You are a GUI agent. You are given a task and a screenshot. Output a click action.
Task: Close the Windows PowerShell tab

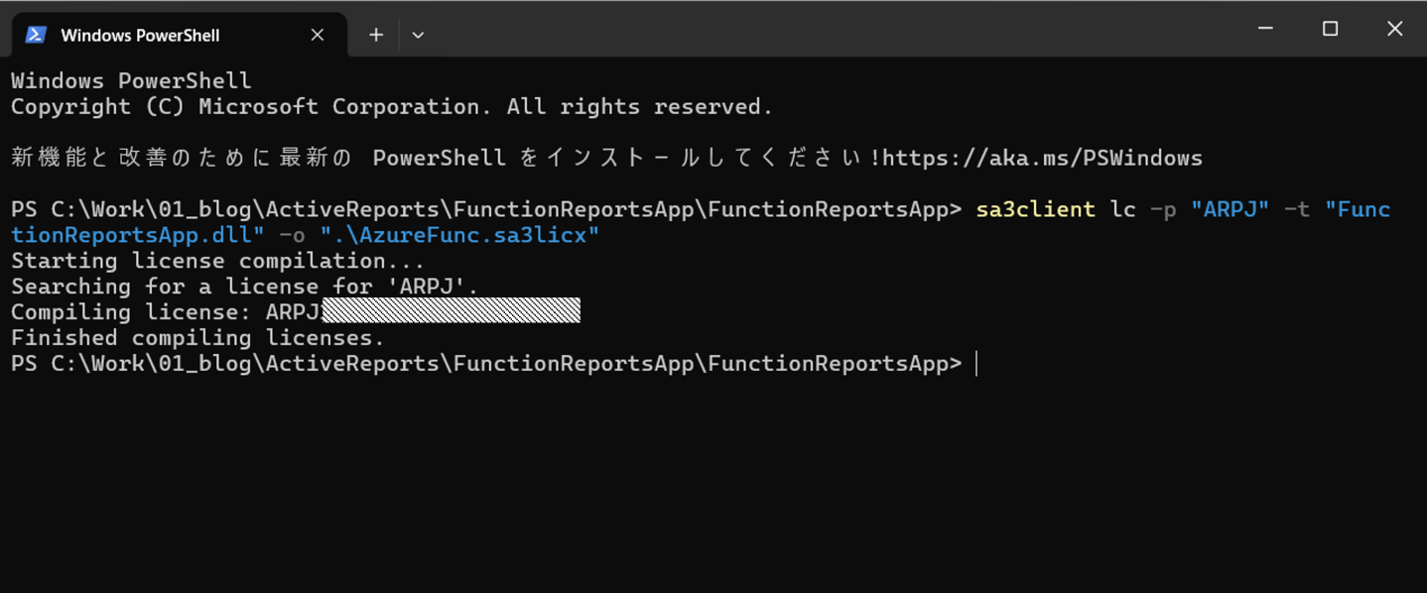pos(318,35)
